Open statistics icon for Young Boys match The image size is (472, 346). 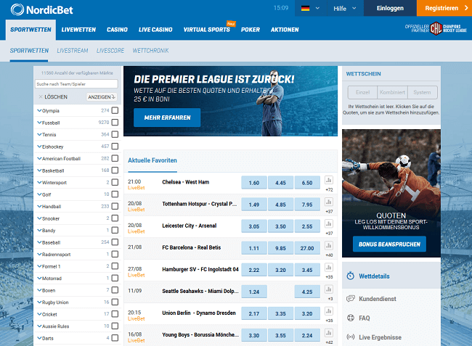click(x=329, y=333)
